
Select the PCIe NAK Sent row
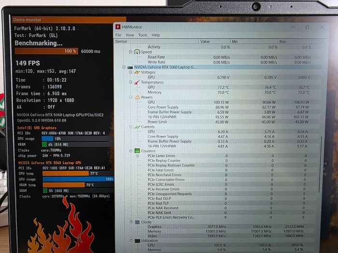click(x=226, y=213)
